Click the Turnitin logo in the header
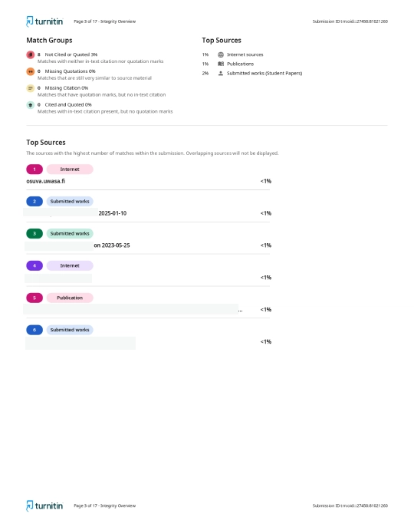 point(44,21)
